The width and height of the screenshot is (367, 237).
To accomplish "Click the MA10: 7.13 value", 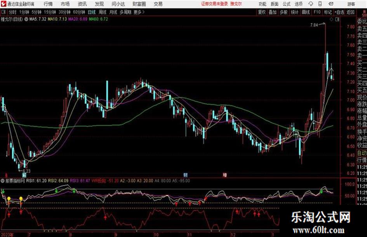I will point(57,19).
